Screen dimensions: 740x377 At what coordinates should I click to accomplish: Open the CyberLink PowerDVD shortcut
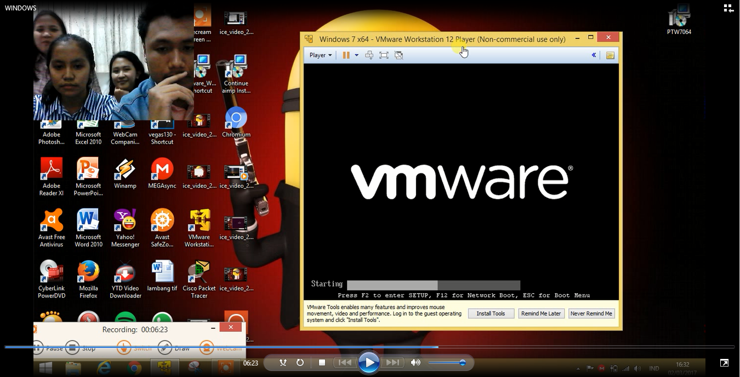[x=52, y=279]
